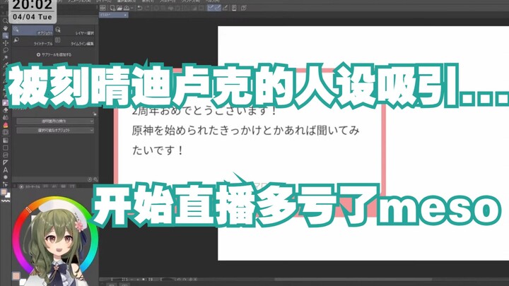This screenshot has height=286, width=509.
Task: Select the Operation tool in the toolbox
Action: tap(5, 36)
